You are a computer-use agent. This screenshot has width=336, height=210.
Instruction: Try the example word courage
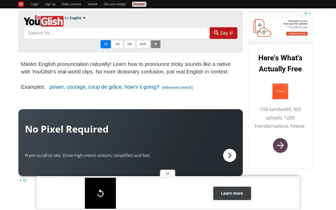click(76, 87)
